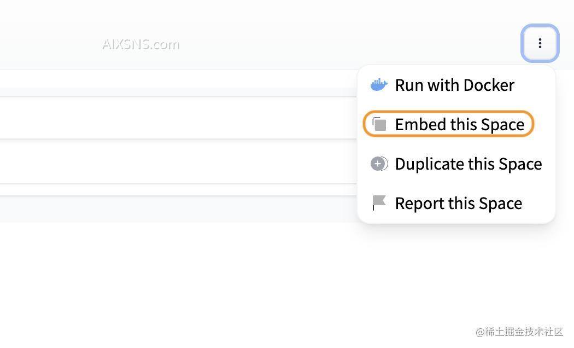Viewport: 574px width, 348px height.
Task: Select Duplicate this Space option
Action: point(468,164)
